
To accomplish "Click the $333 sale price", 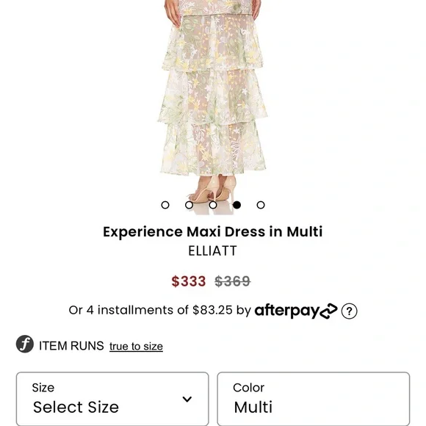I will click(189, 281).
